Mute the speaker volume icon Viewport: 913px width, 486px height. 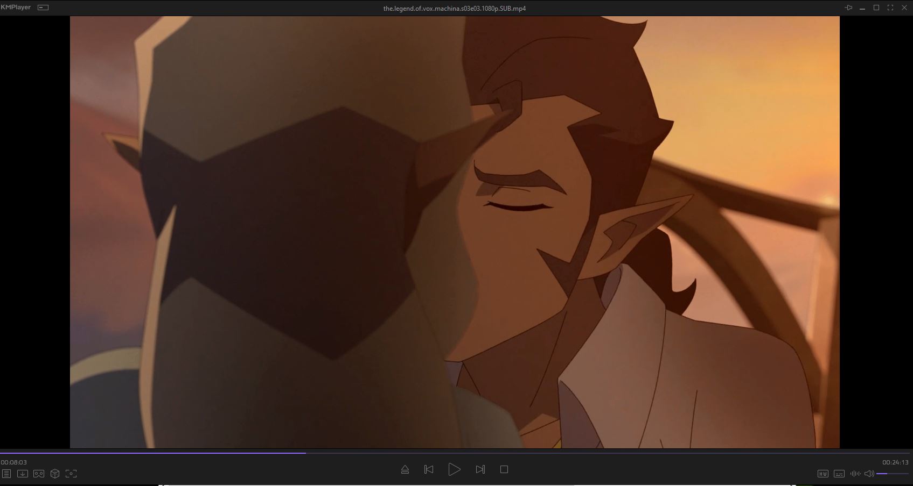coord(869,474)
